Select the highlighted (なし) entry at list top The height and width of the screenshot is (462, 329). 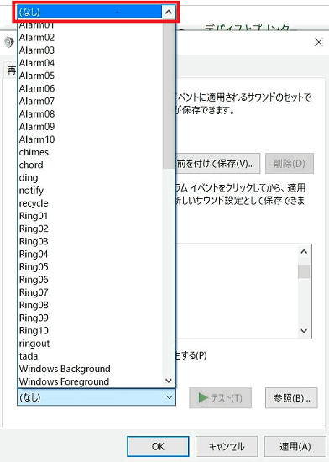pos(90,12)
